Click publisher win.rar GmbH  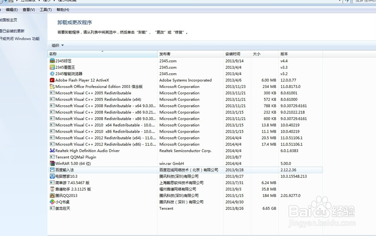coord(171,163)
